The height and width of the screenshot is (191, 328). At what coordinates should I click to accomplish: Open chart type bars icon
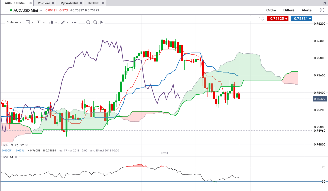[x=51, y=22]
